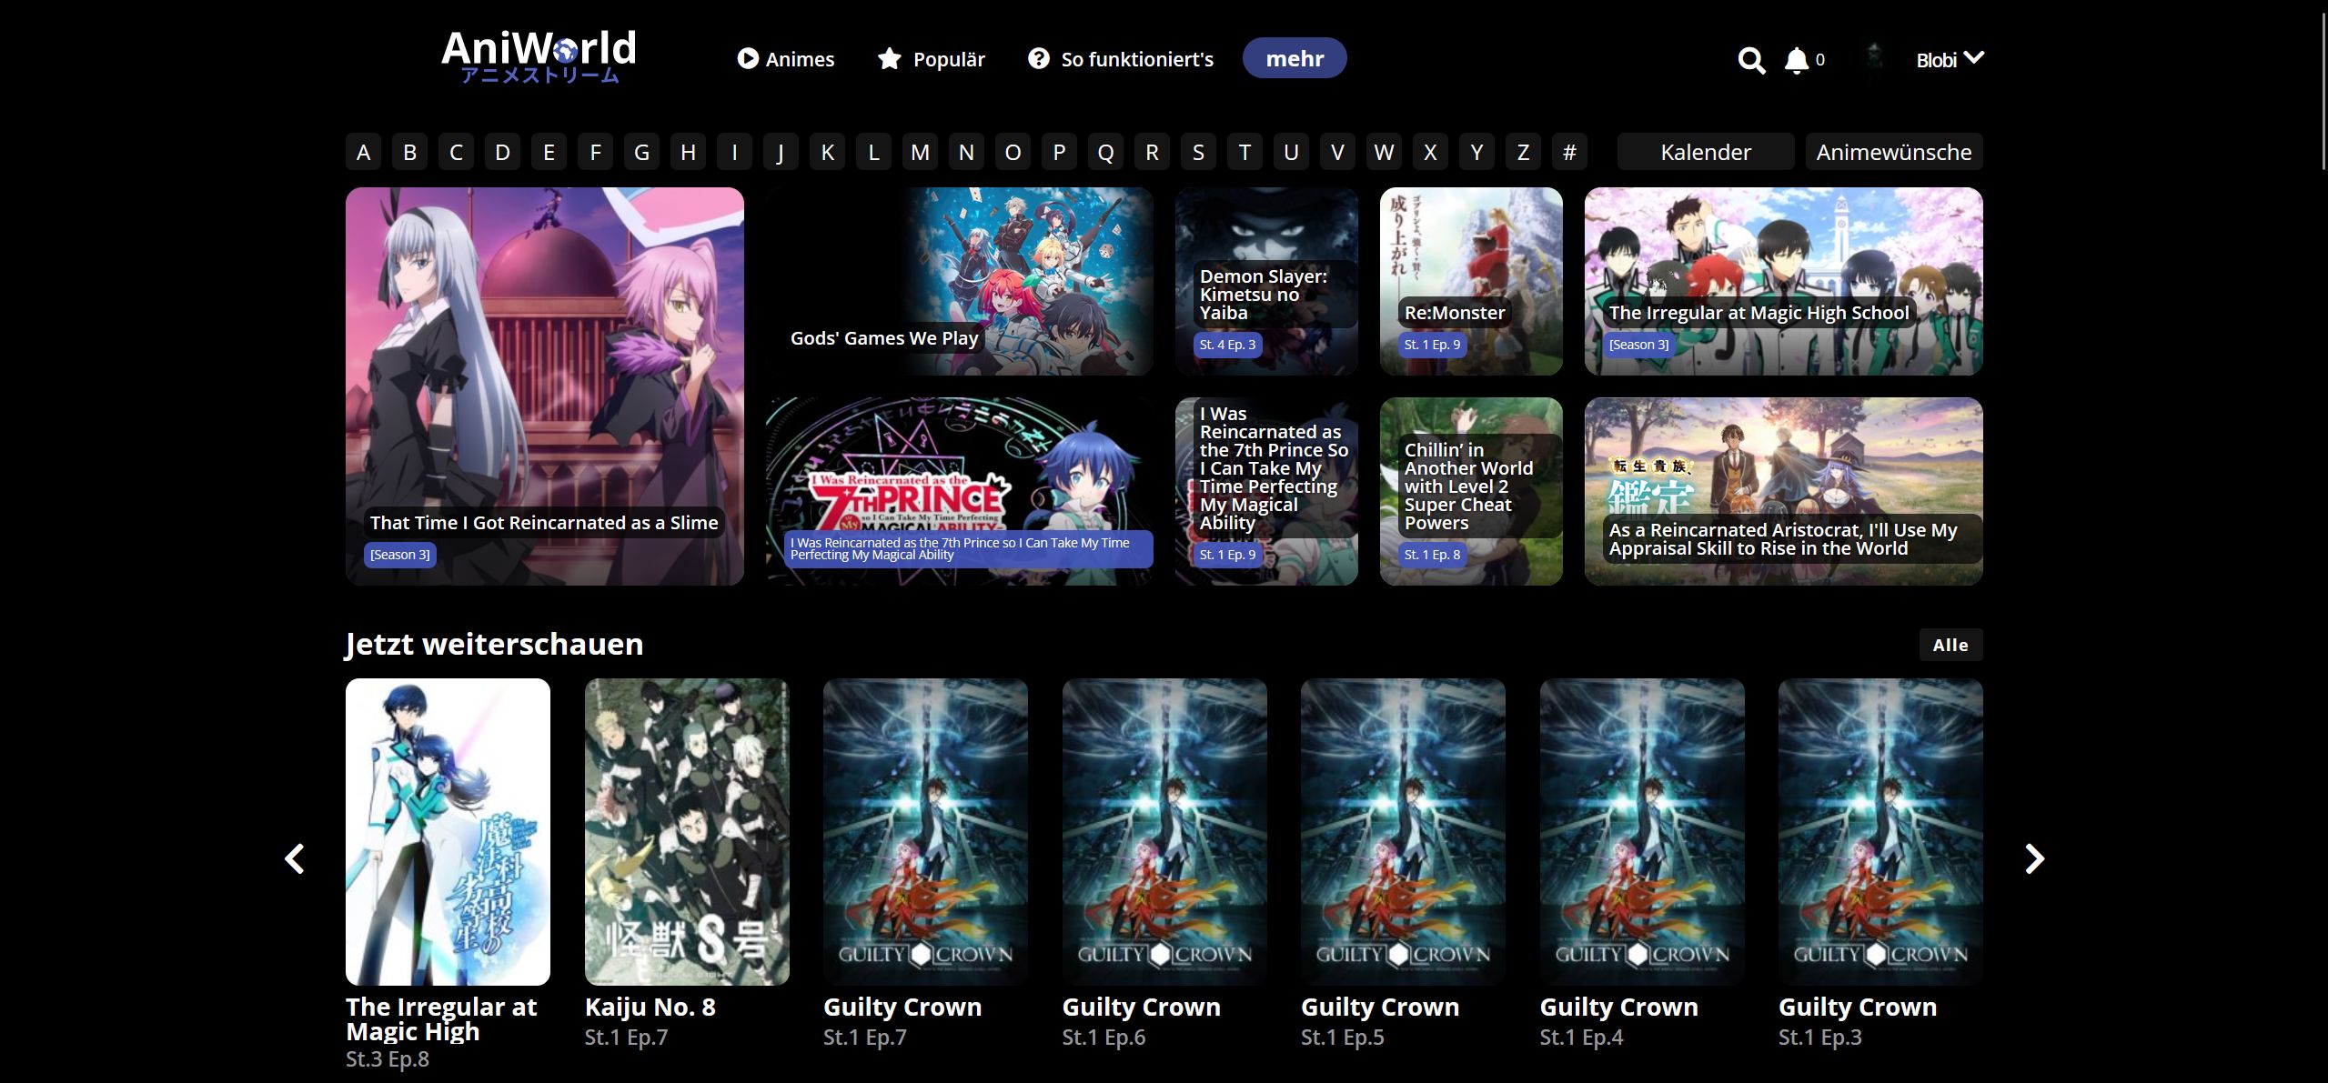2328x1083 pixels.
Task: Open the Animes menu
Action: 786,59
